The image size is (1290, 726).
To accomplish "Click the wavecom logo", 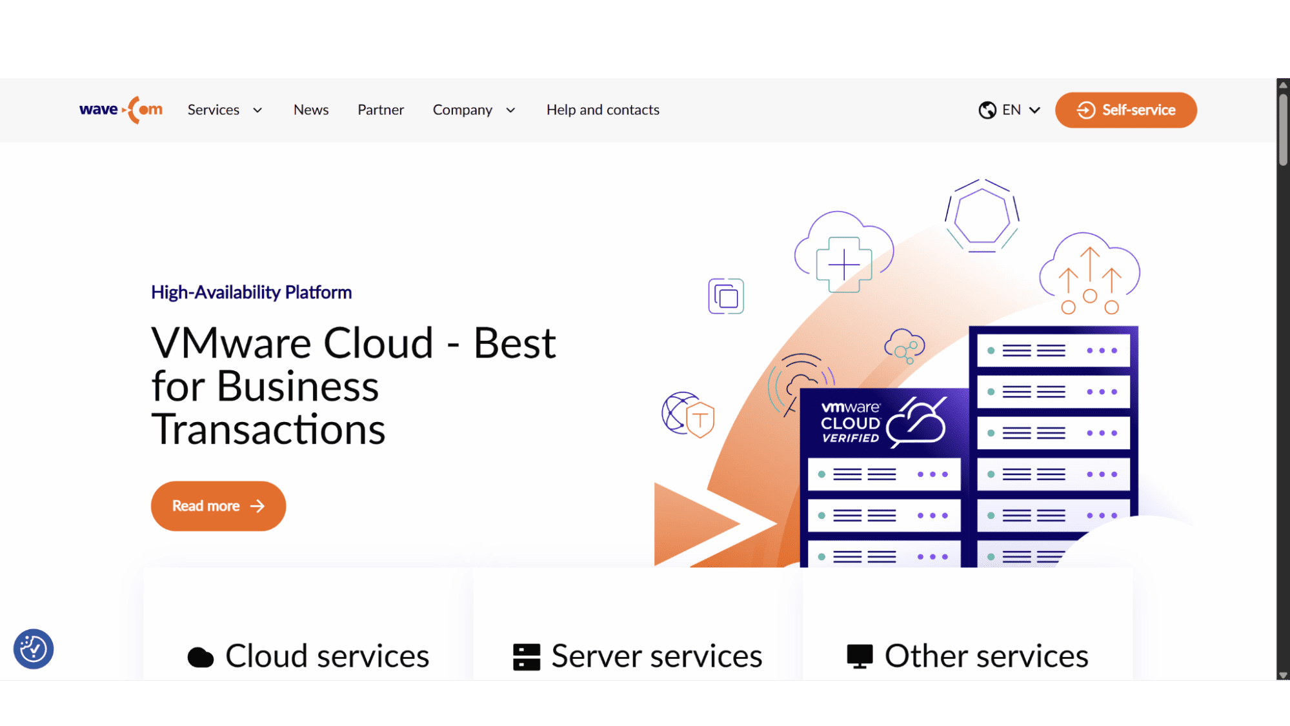I will (x=121, y=110).
